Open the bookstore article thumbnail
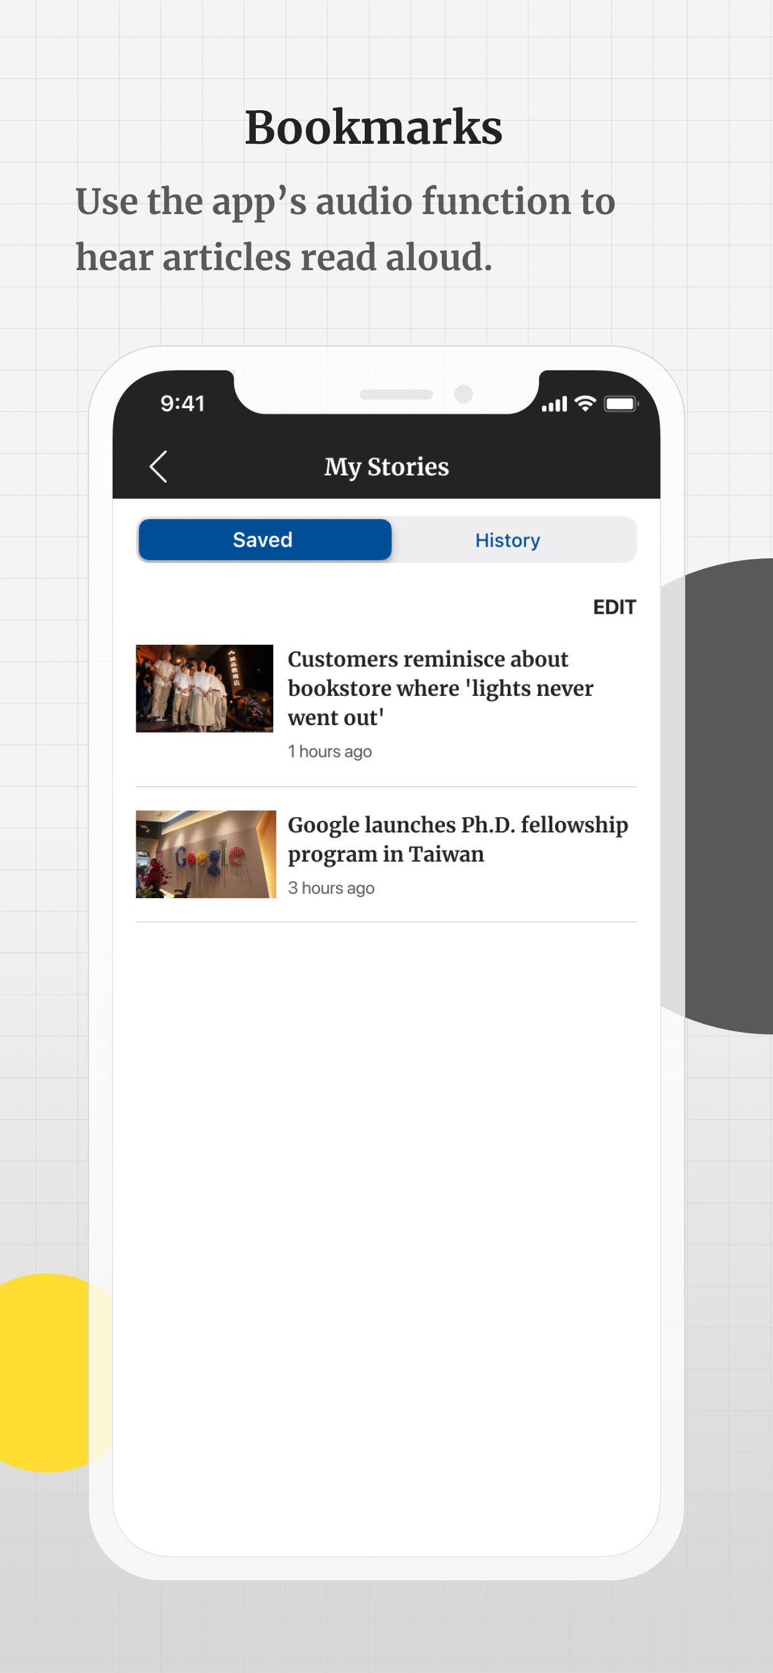Viewport: 773px width, 1673px height. point(204,688)
